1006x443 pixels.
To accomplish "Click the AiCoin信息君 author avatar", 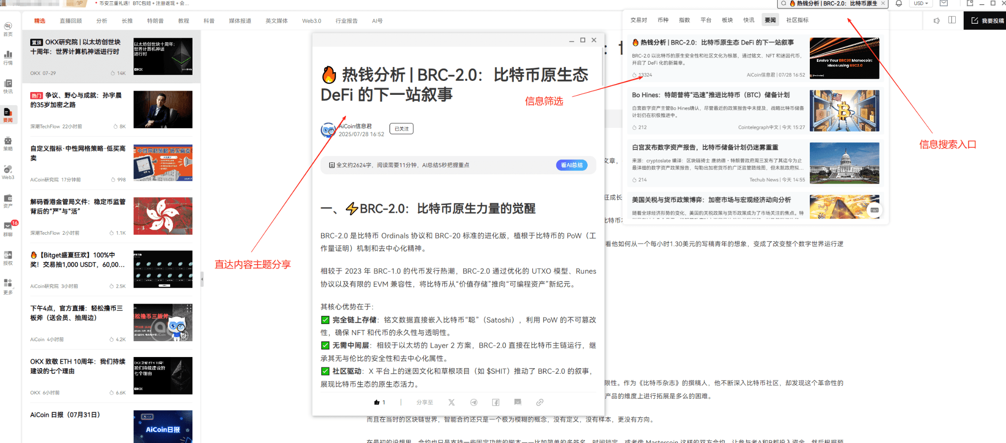I will pyautogui.click(x=328, y=130).
